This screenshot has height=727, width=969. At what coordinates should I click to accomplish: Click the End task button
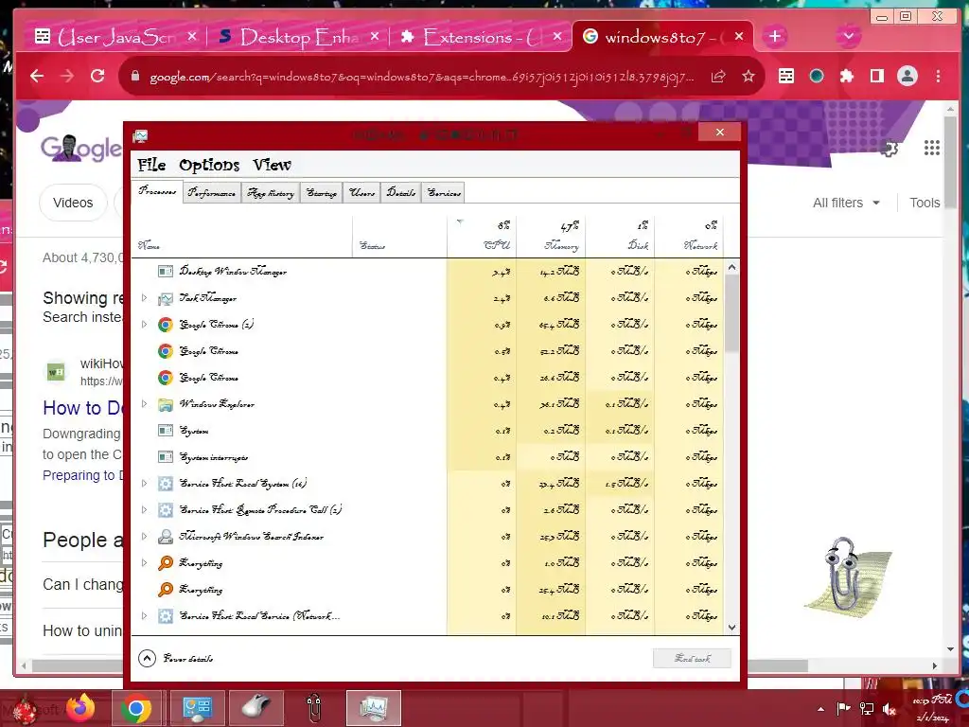click(x=692, y=659)
